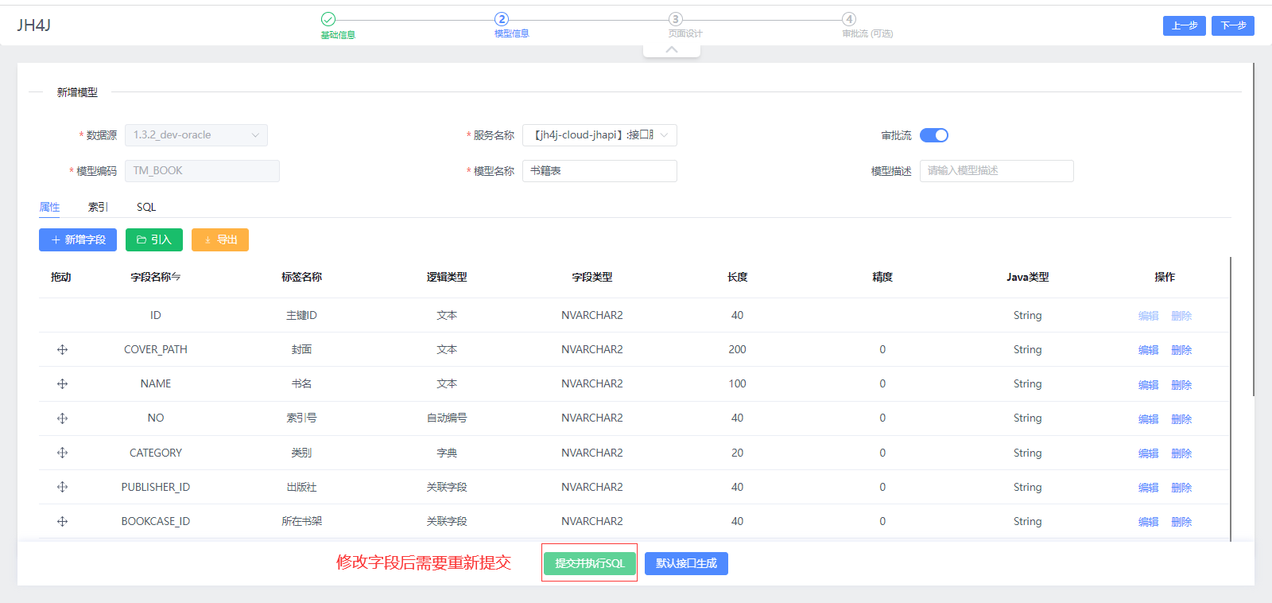The image size is (1272, 603).
Task: Click the drag handle for NO row
Action: pos(62,418)
